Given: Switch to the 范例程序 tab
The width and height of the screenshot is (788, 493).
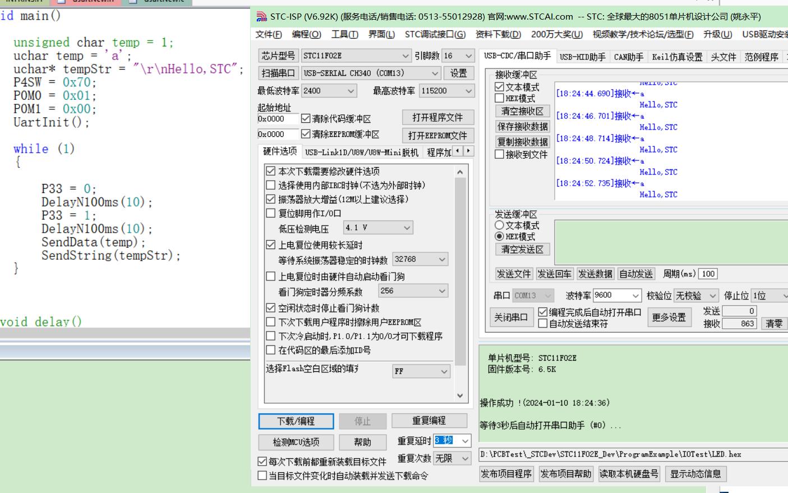Looking at the screenshot, I should click(x=762, y=57).
